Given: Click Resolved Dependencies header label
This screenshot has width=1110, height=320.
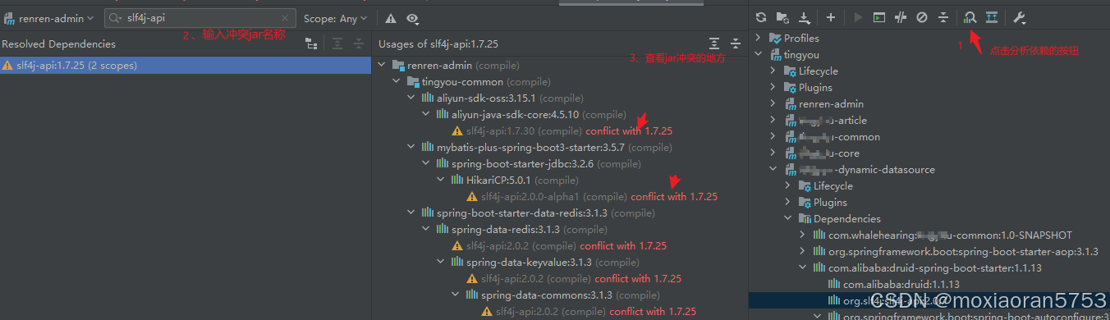Looking at the screenshot, I should click(x=59, y=44).
